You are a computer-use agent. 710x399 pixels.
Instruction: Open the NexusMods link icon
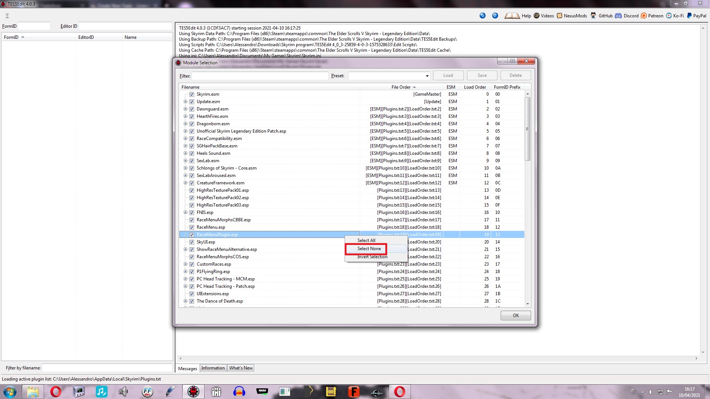point(559,16)
